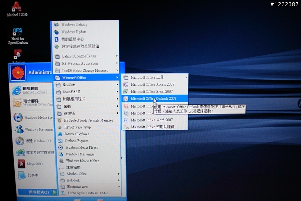Launch Microsoft Office Access 2007
The width and height of the screenshot is (301, 201).
click(155, 84)
